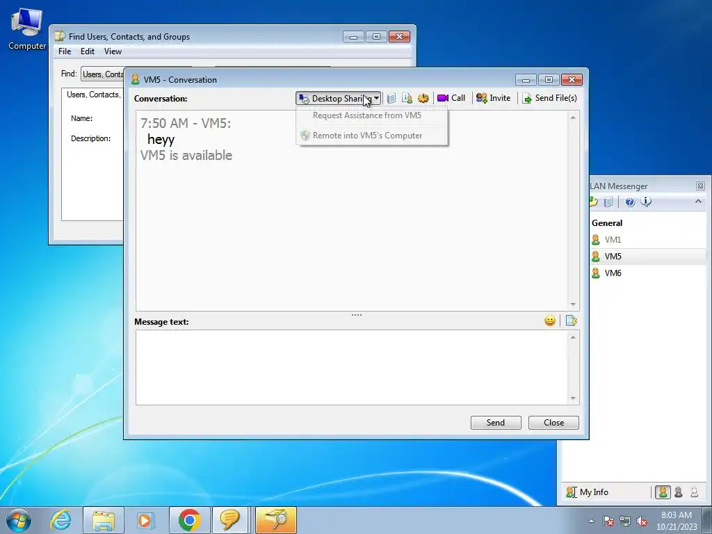Open the taskbar clock showing 8:03 AM
Screen dimensions: 712x534
point(677,521)
